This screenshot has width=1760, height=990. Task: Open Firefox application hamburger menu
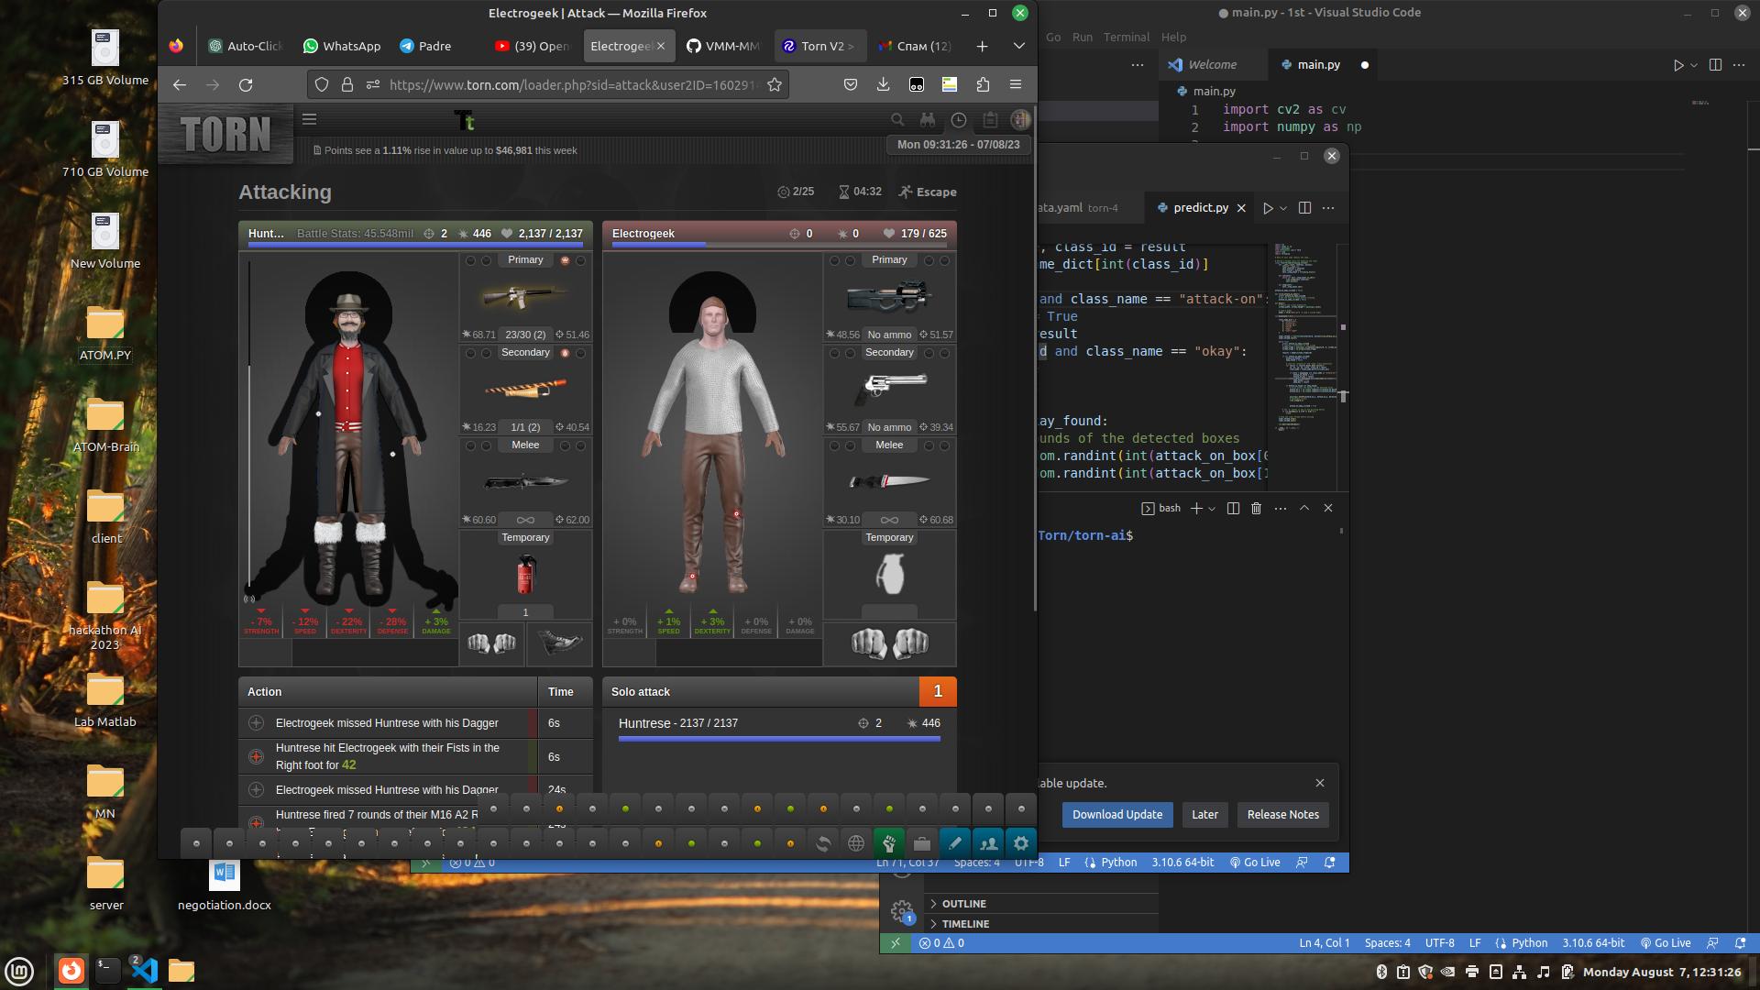[x=1016, y=84]
